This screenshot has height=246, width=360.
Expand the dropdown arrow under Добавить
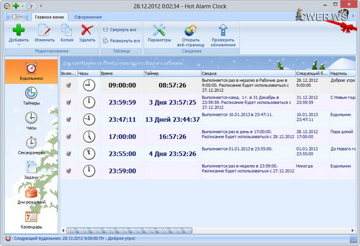18,44
